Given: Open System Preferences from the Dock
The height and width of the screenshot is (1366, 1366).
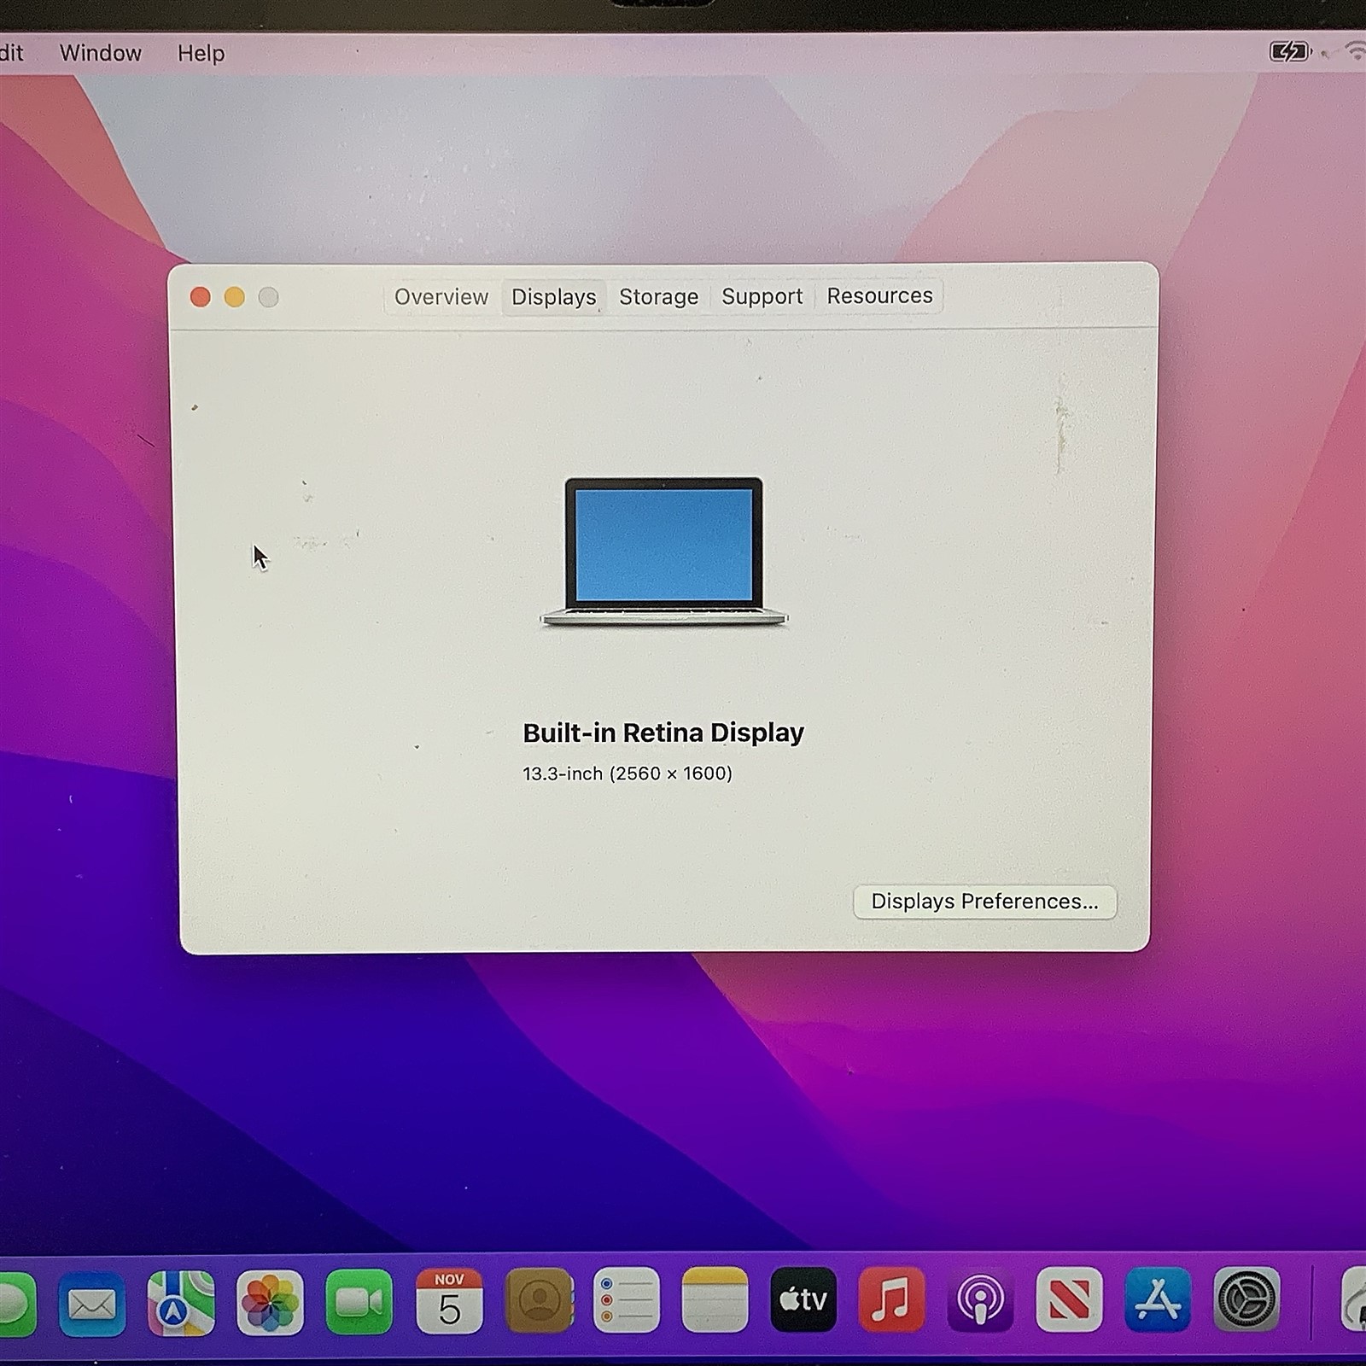Looking at the screenshot, I should point(1248,1302).
